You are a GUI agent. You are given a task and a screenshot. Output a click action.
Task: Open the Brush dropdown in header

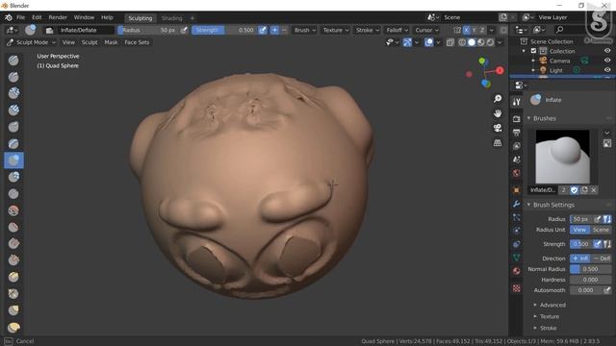305,30
